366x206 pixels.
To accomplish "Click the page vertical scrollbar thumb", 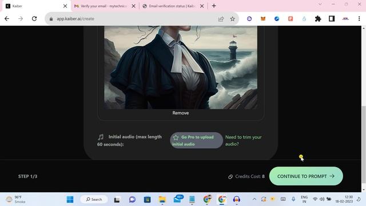I will click(364, 144).
